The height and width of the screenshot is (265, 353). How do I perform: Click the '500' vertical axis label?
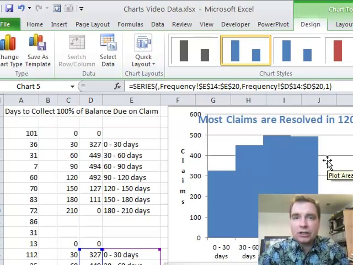point(195,135)
